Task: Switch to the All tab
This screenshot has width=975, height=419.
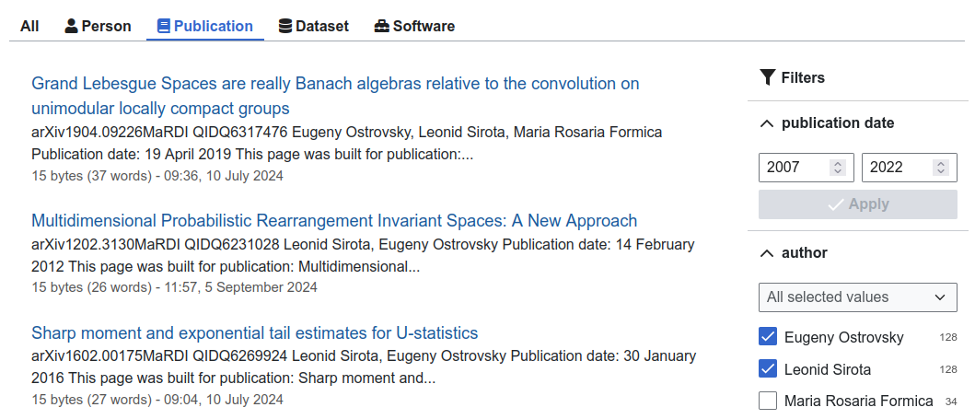Action: [x=29, y=26]
